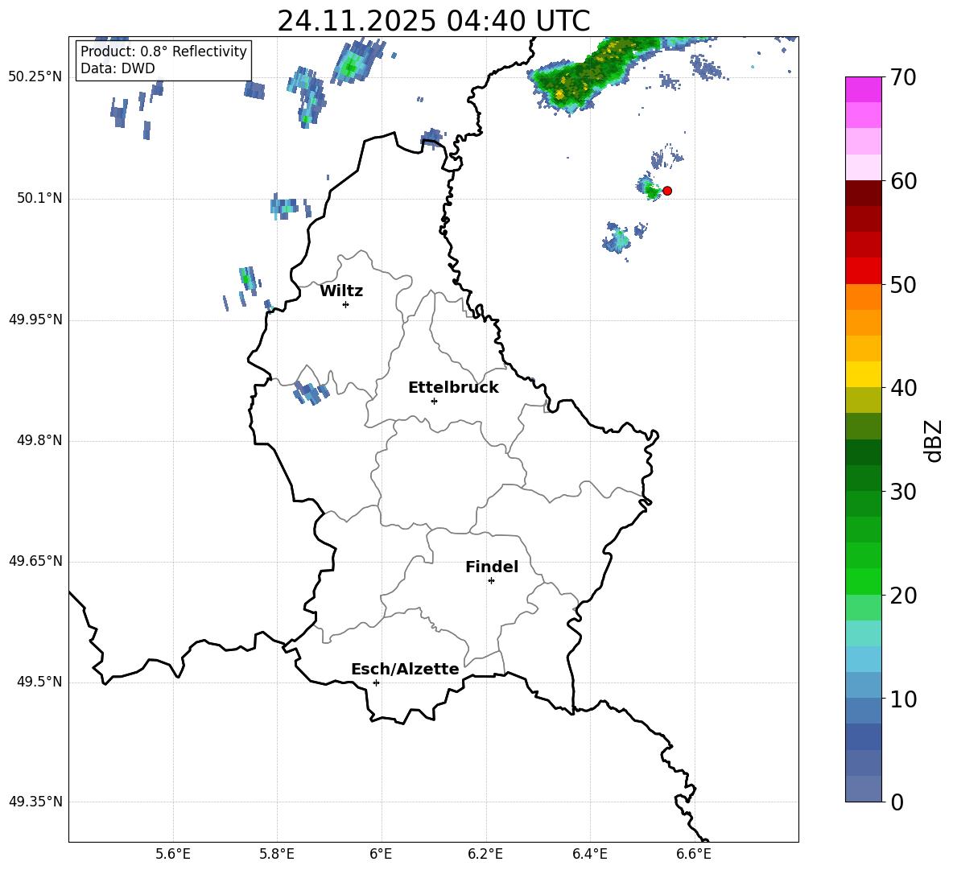The height and width of the screenshot is (870, 953).
Task: Click the Findel city label
Action: (x=492, y=567)
